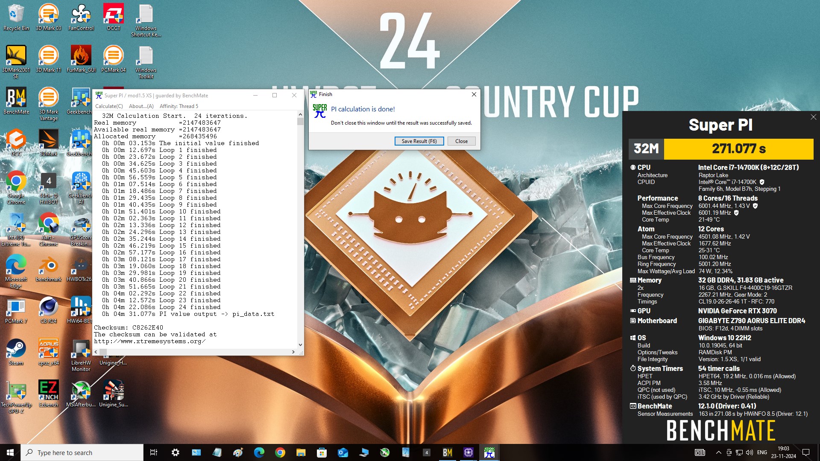The width and height of the screenshot is (820, 461).
Task: Open FanControl desktop shortcut
Action: coord(81,18)
